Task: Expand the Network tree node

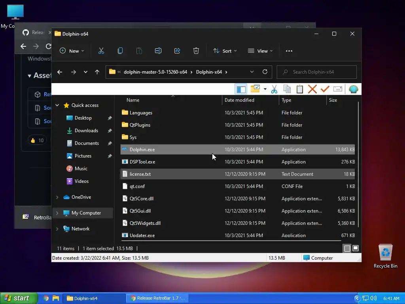Action: (x=57, y=229)
